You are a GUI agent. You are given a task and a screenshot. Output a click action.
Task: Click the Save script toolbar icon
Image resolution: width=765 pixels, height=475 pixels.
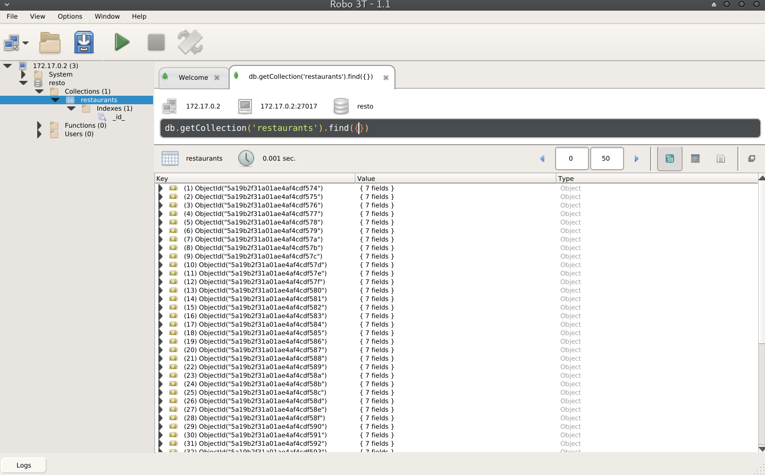[84, 43]
